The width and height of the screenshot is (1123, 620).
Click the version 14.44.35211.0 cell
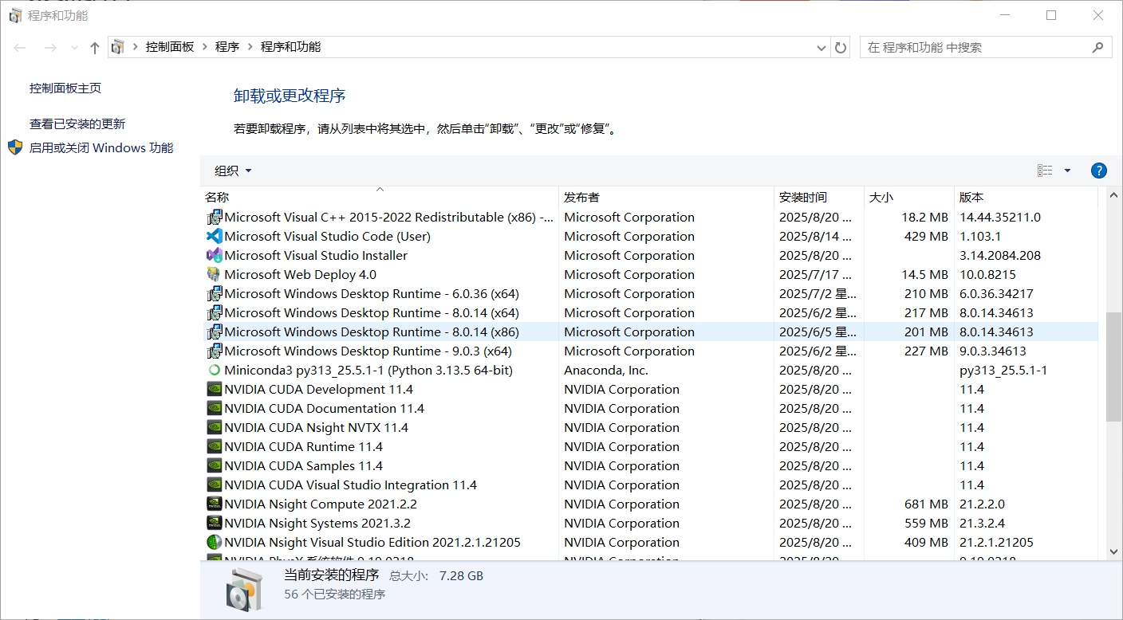[x=1000, y=217]
